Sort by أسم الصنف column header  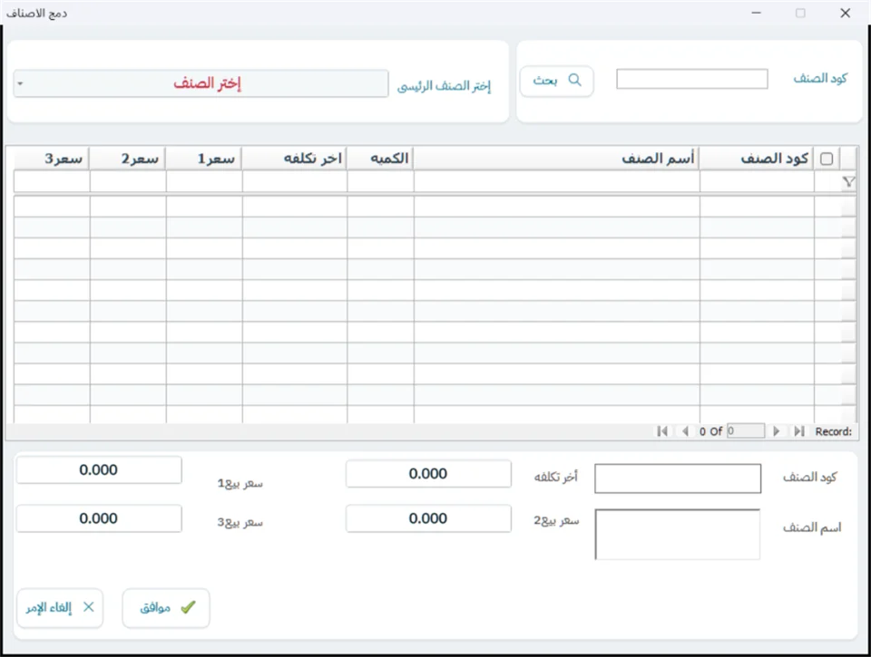click(556, 159)
